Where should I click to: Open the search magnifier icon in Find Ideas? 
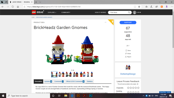point(129,12)
